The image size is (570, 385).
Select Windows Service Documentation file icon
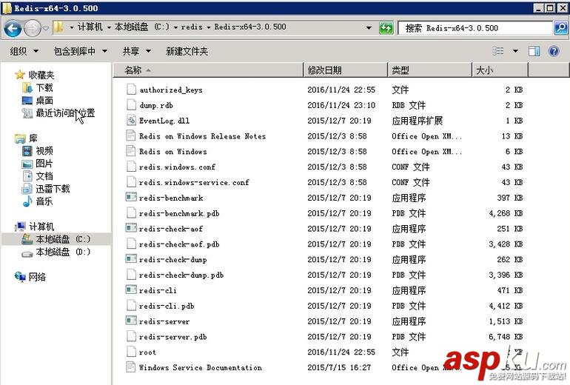(x=131, y=367)
